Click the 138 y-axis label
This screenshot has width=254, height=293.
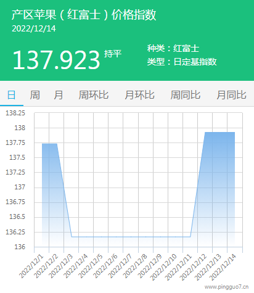20,128
